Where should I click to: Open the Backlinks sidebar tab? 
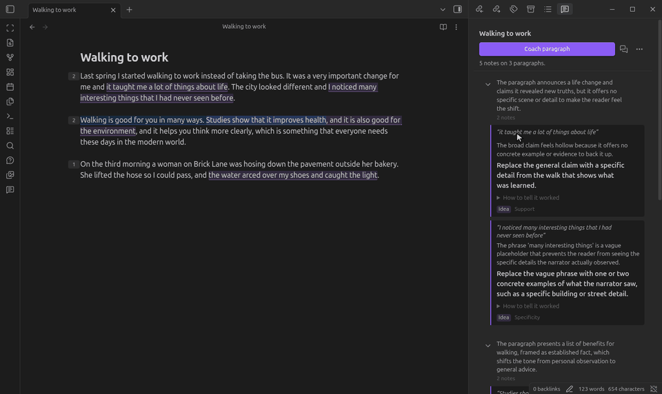[x=479, y=9]
